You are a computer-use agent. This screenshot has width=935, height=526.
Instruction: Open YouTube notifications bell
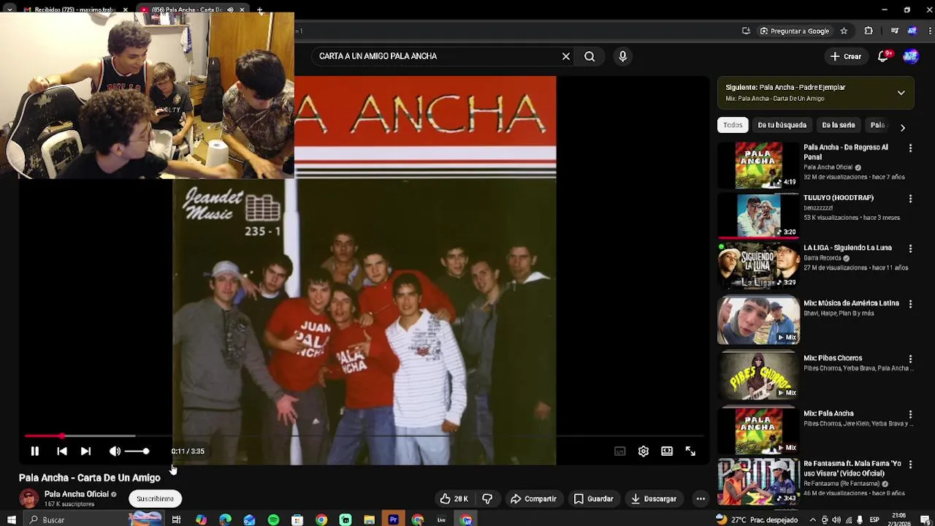(883, 56)
